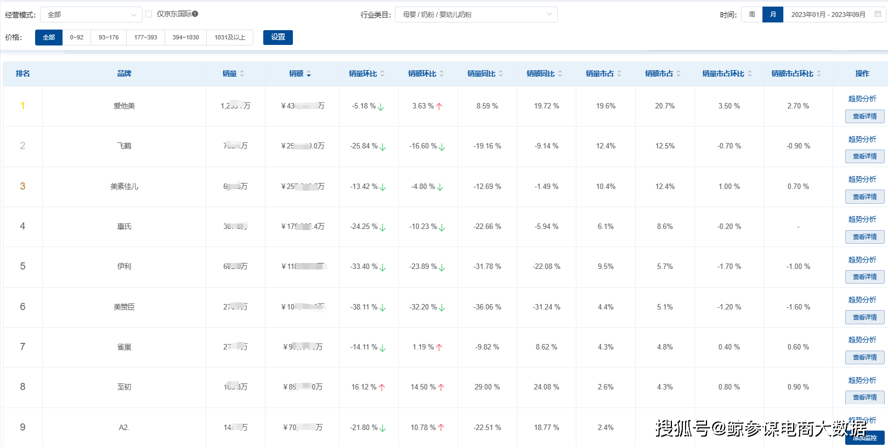Open the 经营模式 dropdown showing 全部

click(x=91, y=15)
